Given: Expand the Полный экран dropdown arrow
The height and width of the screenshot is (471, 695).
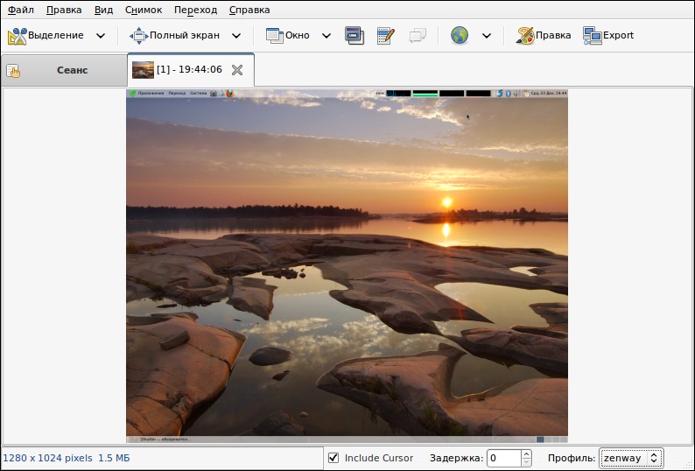Looking at the screenshot, I should point(236,36).
